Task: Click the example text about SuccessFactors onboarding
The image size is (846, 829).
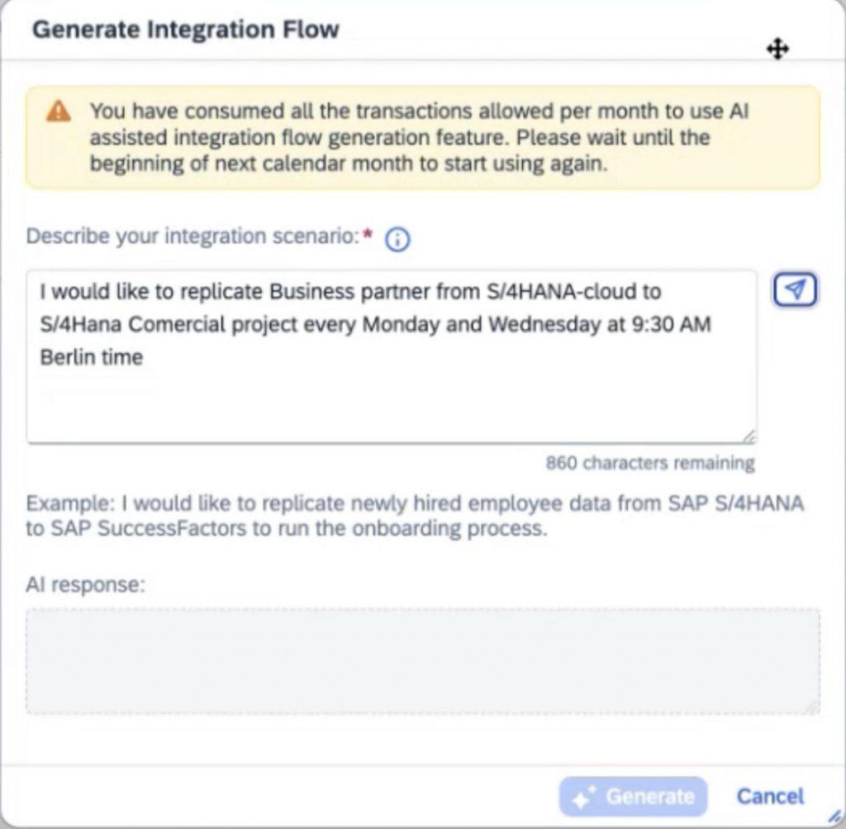Action: tap(415, 516)
